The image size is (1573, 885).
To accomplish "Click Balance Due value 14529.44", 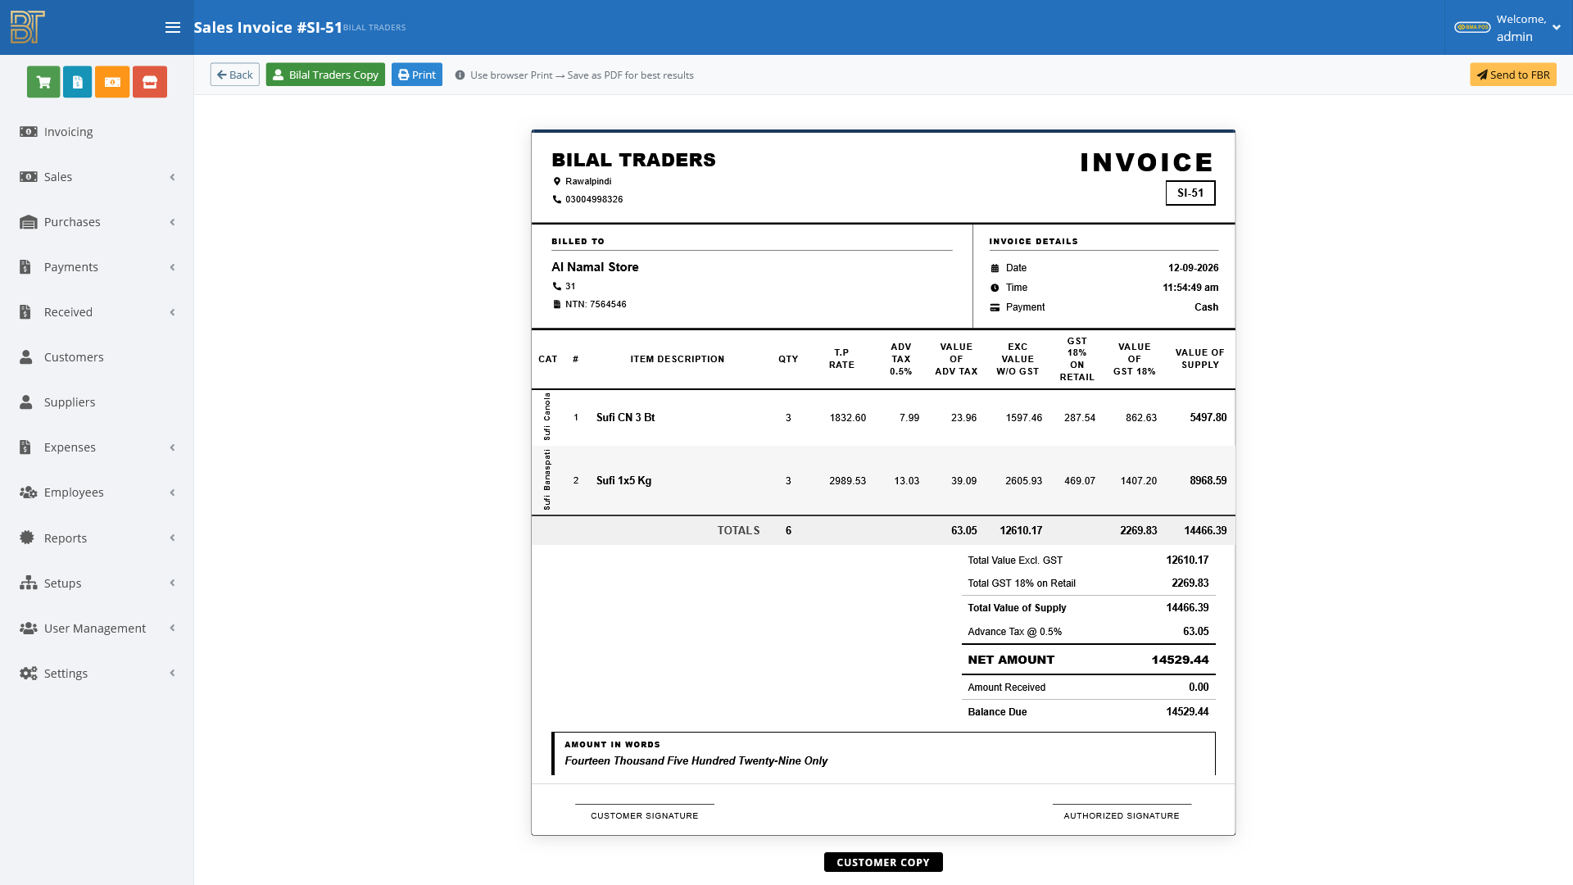I will pos(1187,712).
